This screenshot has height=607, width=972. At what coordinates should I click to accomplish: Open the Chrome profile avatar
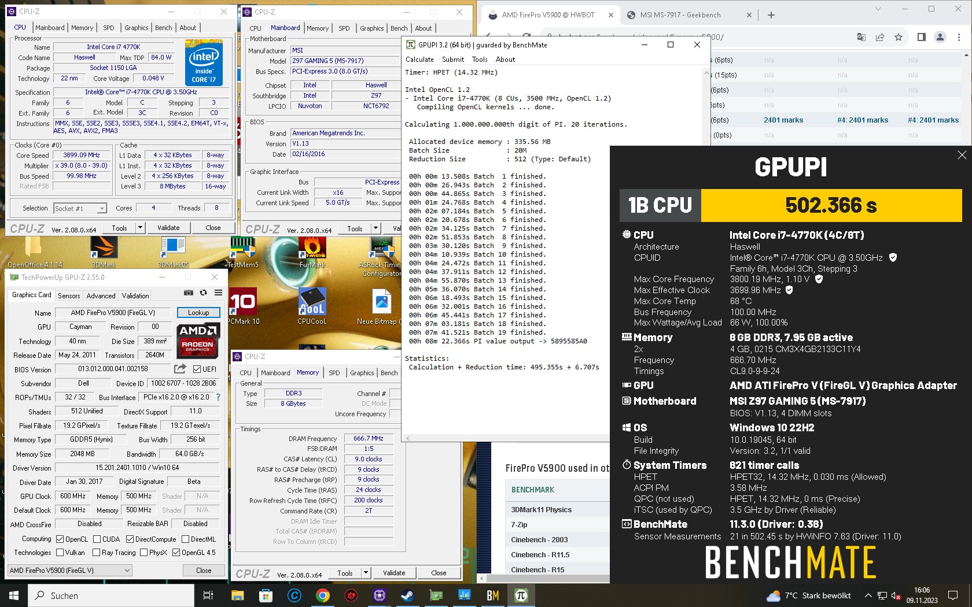pos(940,37)
